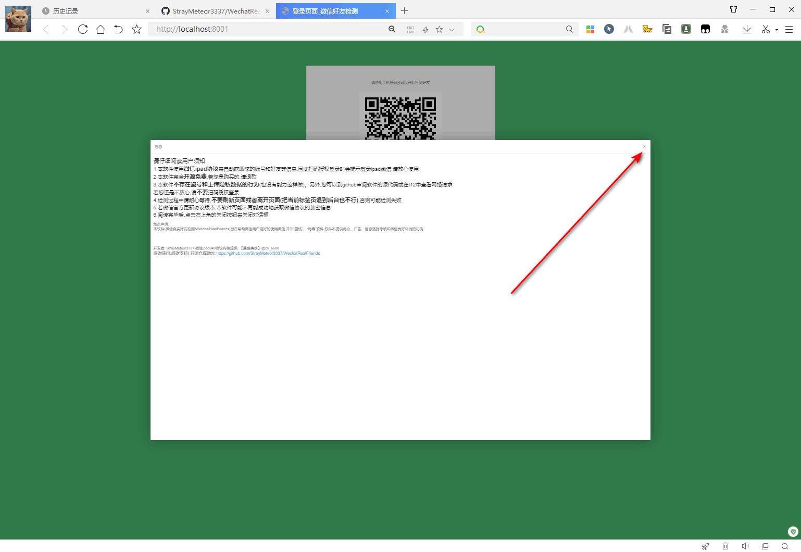Open downloads via down-arrow toolbar icon
801x552 pixels.
click(747, 29)
